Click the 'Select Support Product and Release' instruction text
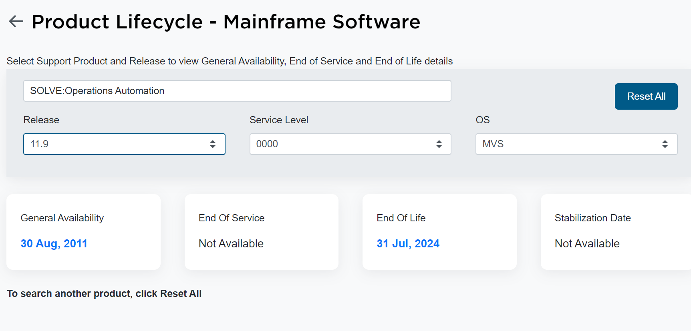691x331 pixels. 230,61
